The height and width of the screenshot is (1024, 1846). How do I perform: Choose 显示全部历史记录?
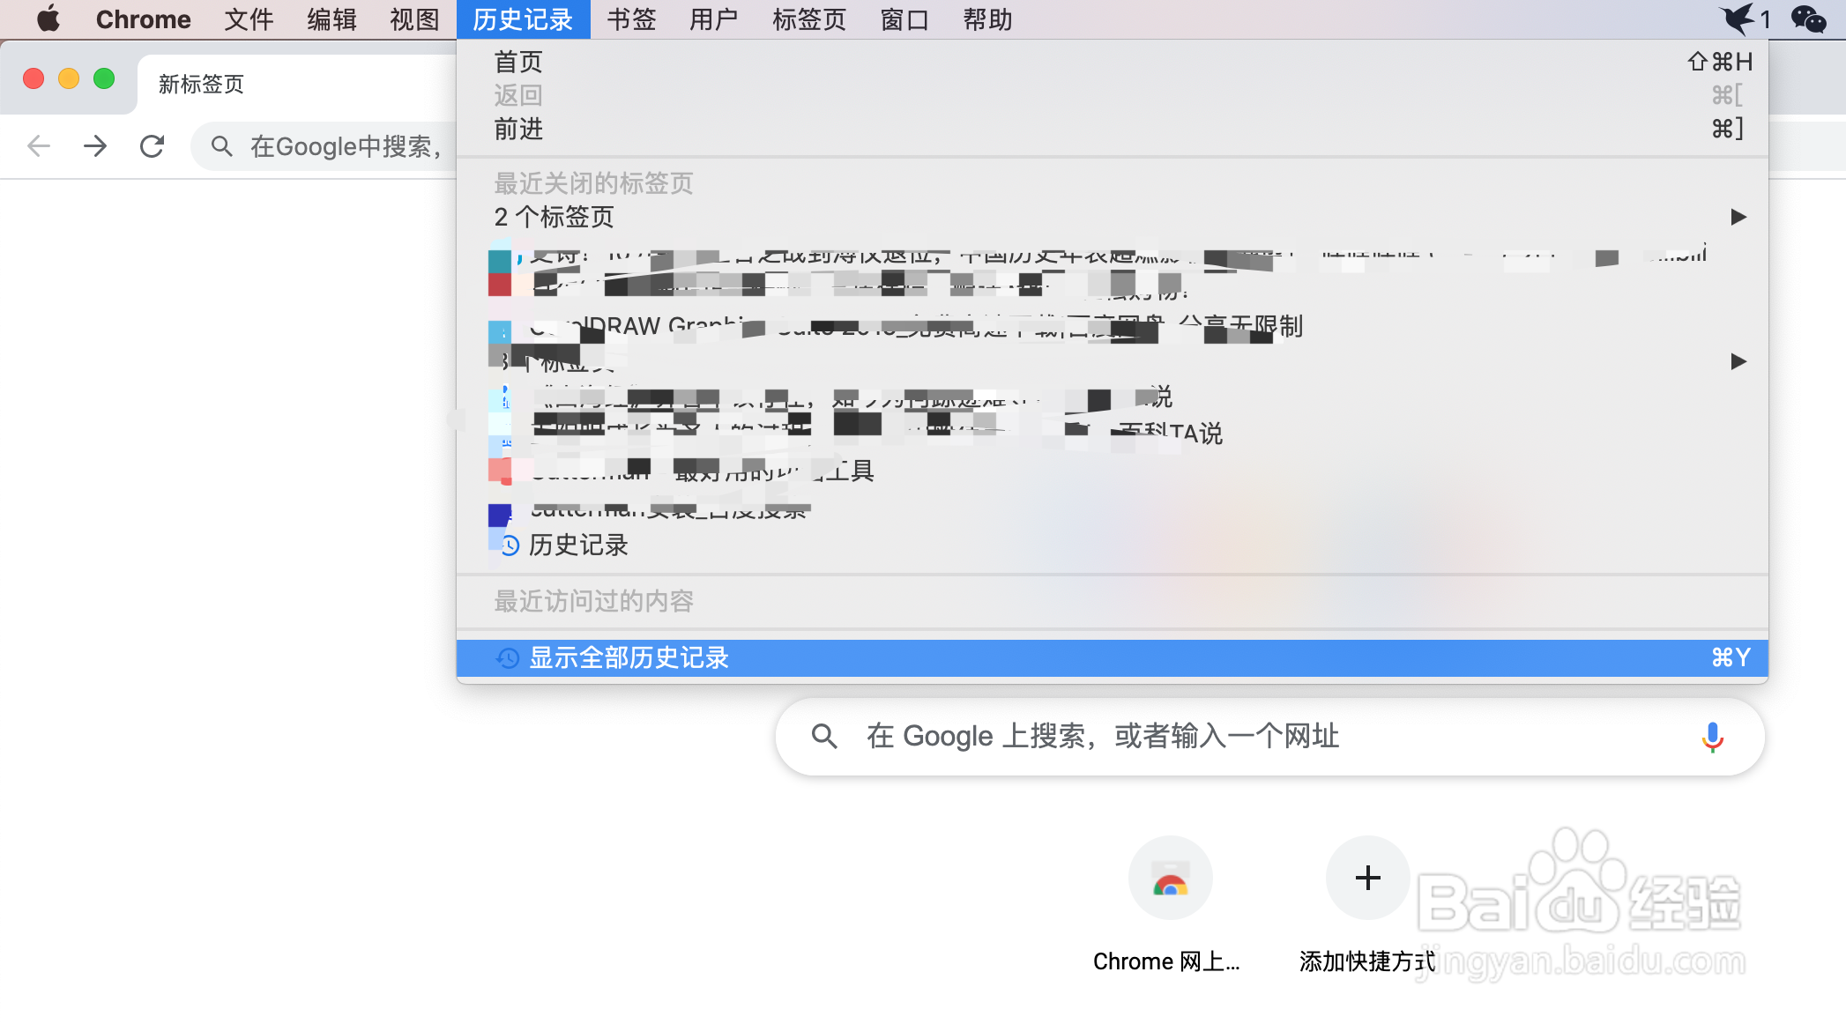(1113, 657)
